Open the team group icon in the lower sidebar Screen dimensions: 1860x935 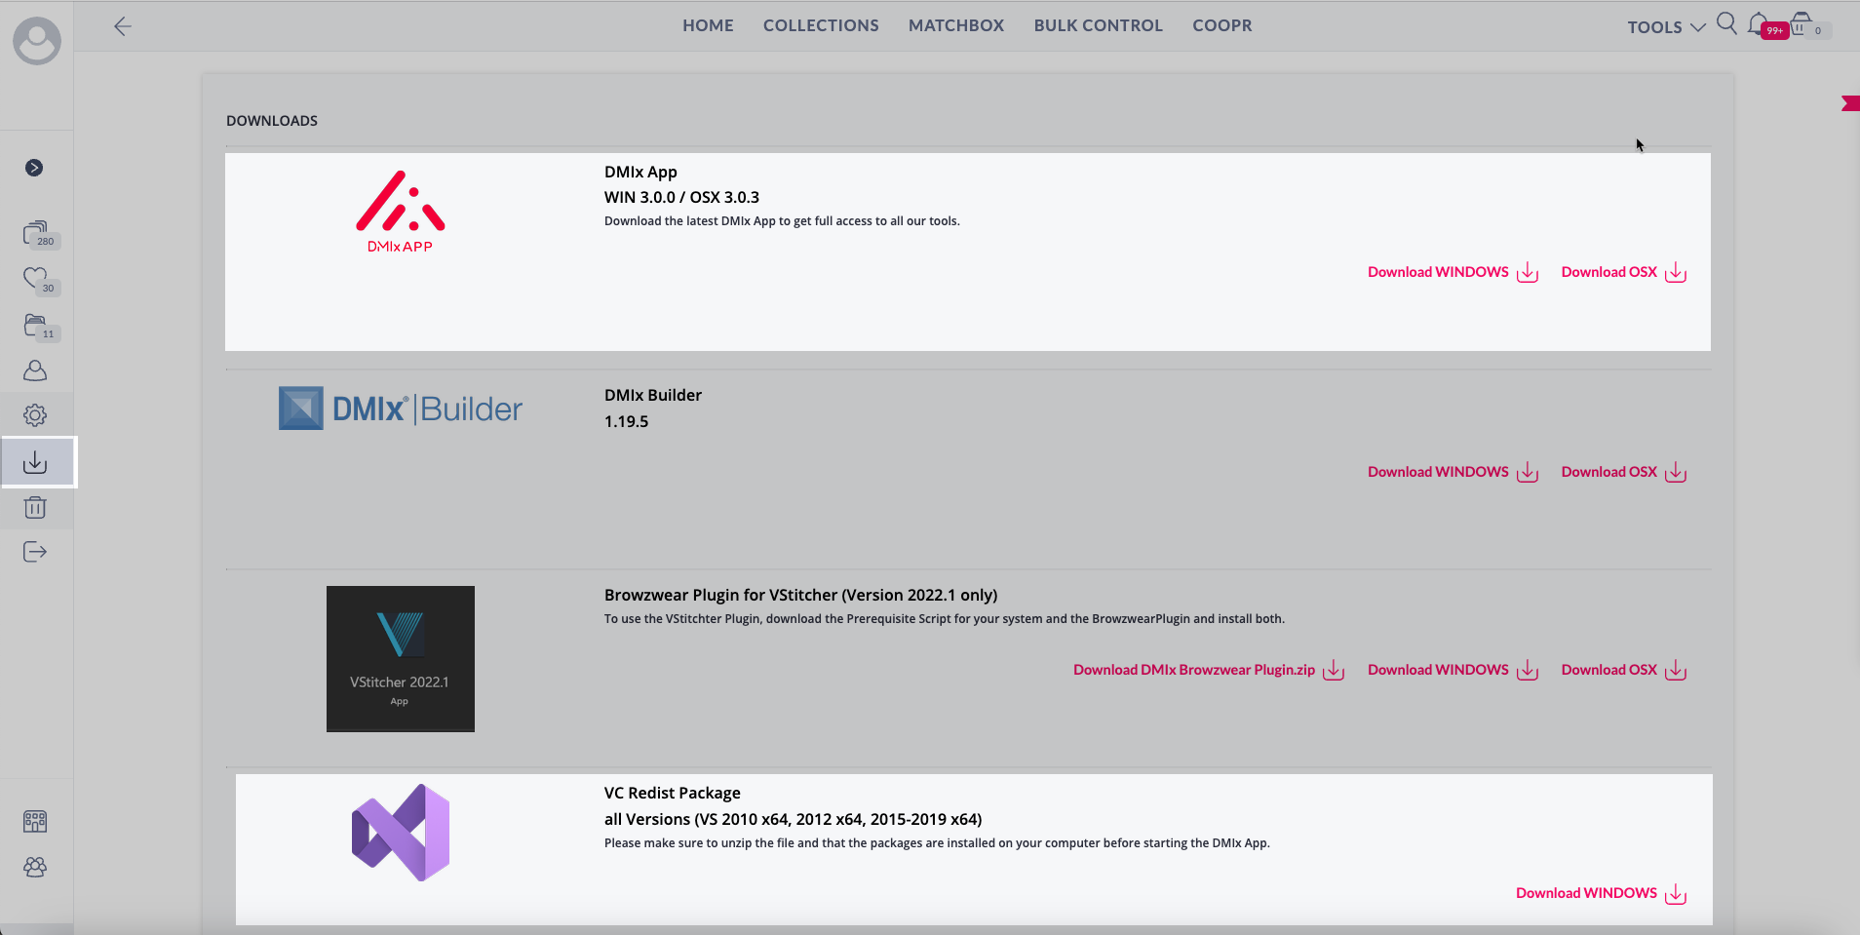(35, 867)
